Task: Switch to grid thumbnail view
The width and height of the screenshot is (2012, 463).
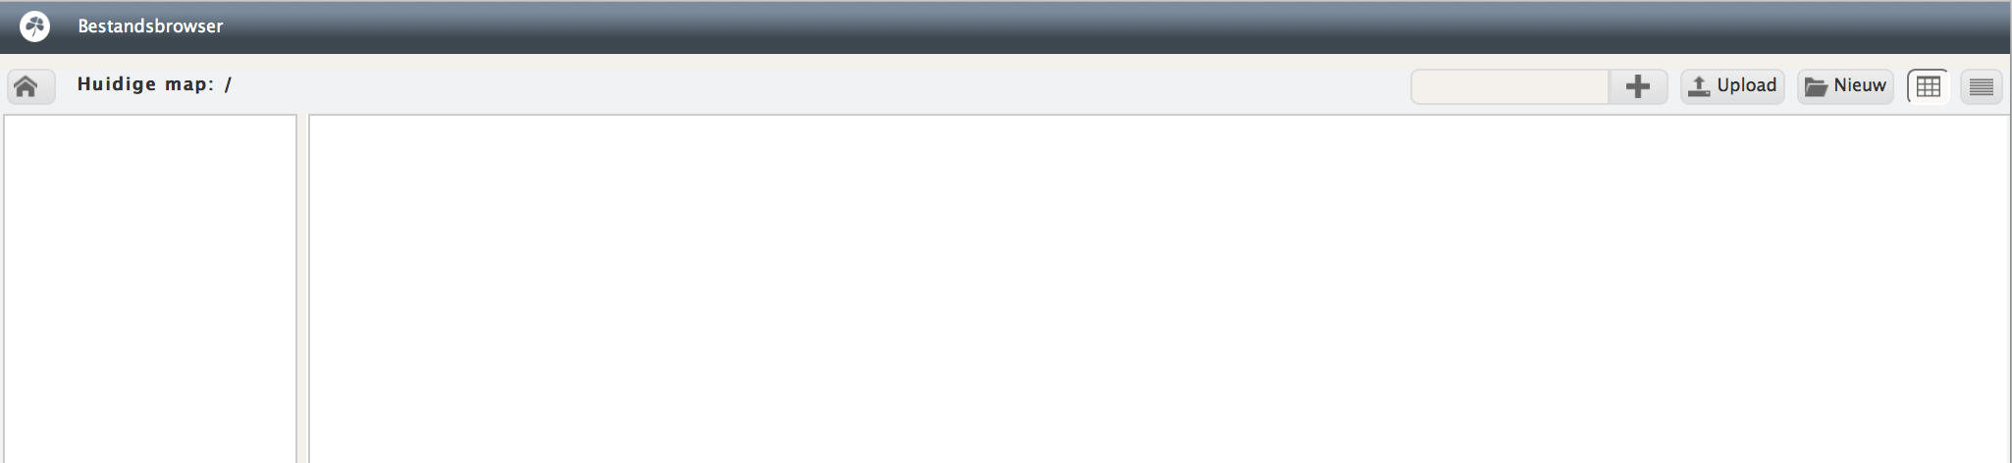Action: 1928,86
